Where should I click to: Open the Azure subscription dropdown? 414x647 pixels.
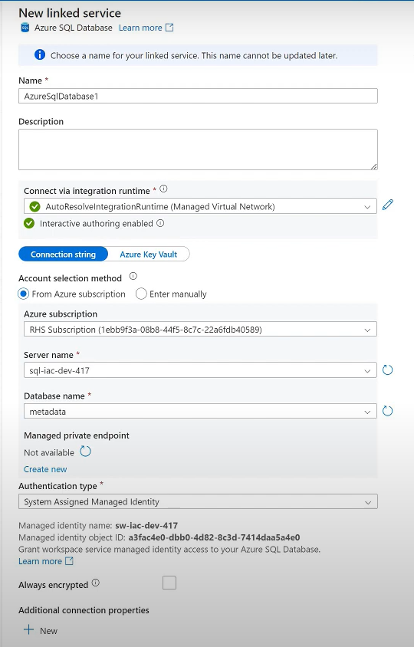[x=200, y=330]
